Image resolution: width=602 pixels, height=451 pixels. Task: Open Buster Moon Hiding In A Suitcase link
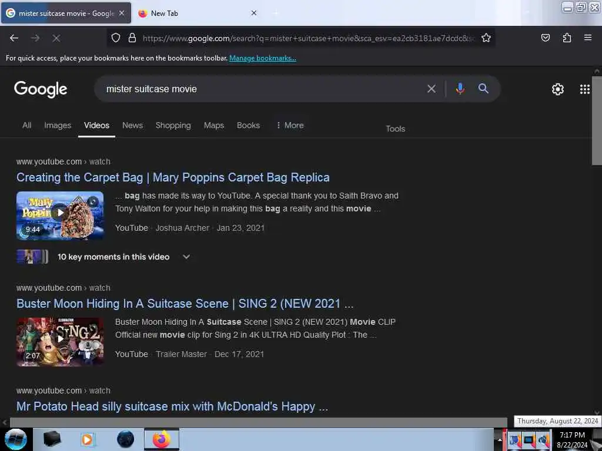coord(185,304)
